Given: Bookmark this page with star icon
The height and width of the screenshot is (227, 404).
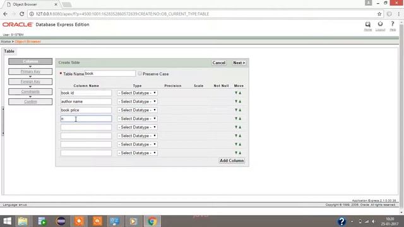Looking at the screenshot, I should pos(379,14).
